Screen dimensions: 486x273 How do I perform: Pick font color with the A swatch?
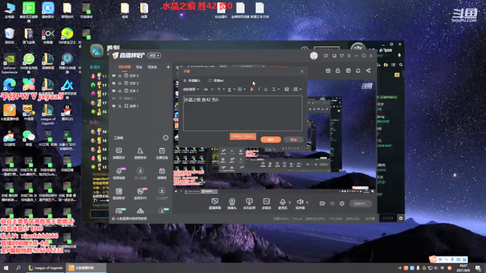pos(219,89)
